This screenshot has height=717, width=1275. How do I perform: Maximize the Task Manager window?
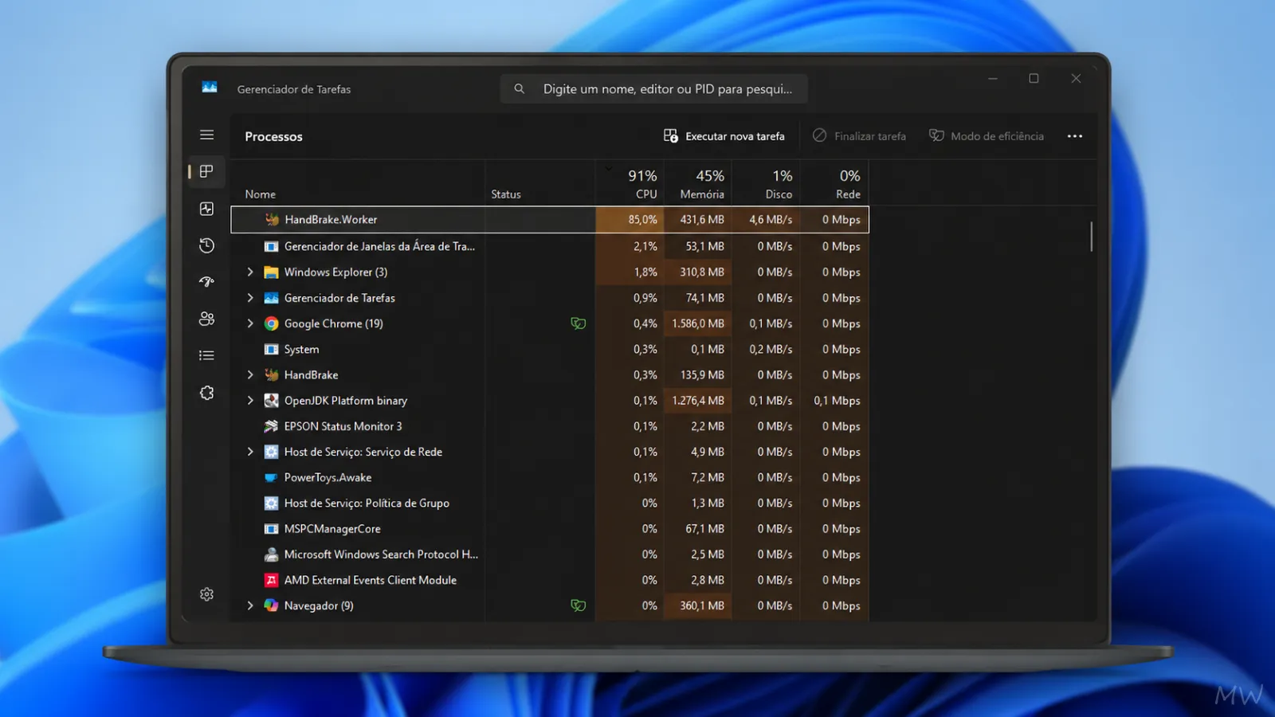pyautogui.click(x=1034, y=78)
